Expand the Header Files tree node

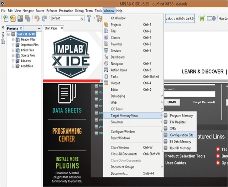click(13, 40)
